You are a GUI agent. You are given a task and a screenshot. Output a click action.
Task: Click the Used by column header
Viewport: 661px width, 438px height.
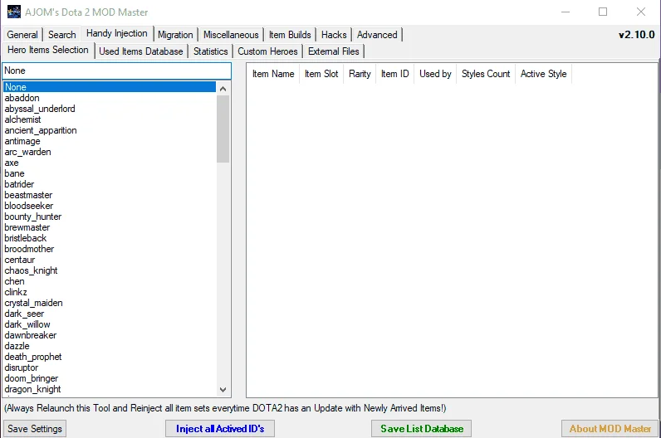coord(435,74)
